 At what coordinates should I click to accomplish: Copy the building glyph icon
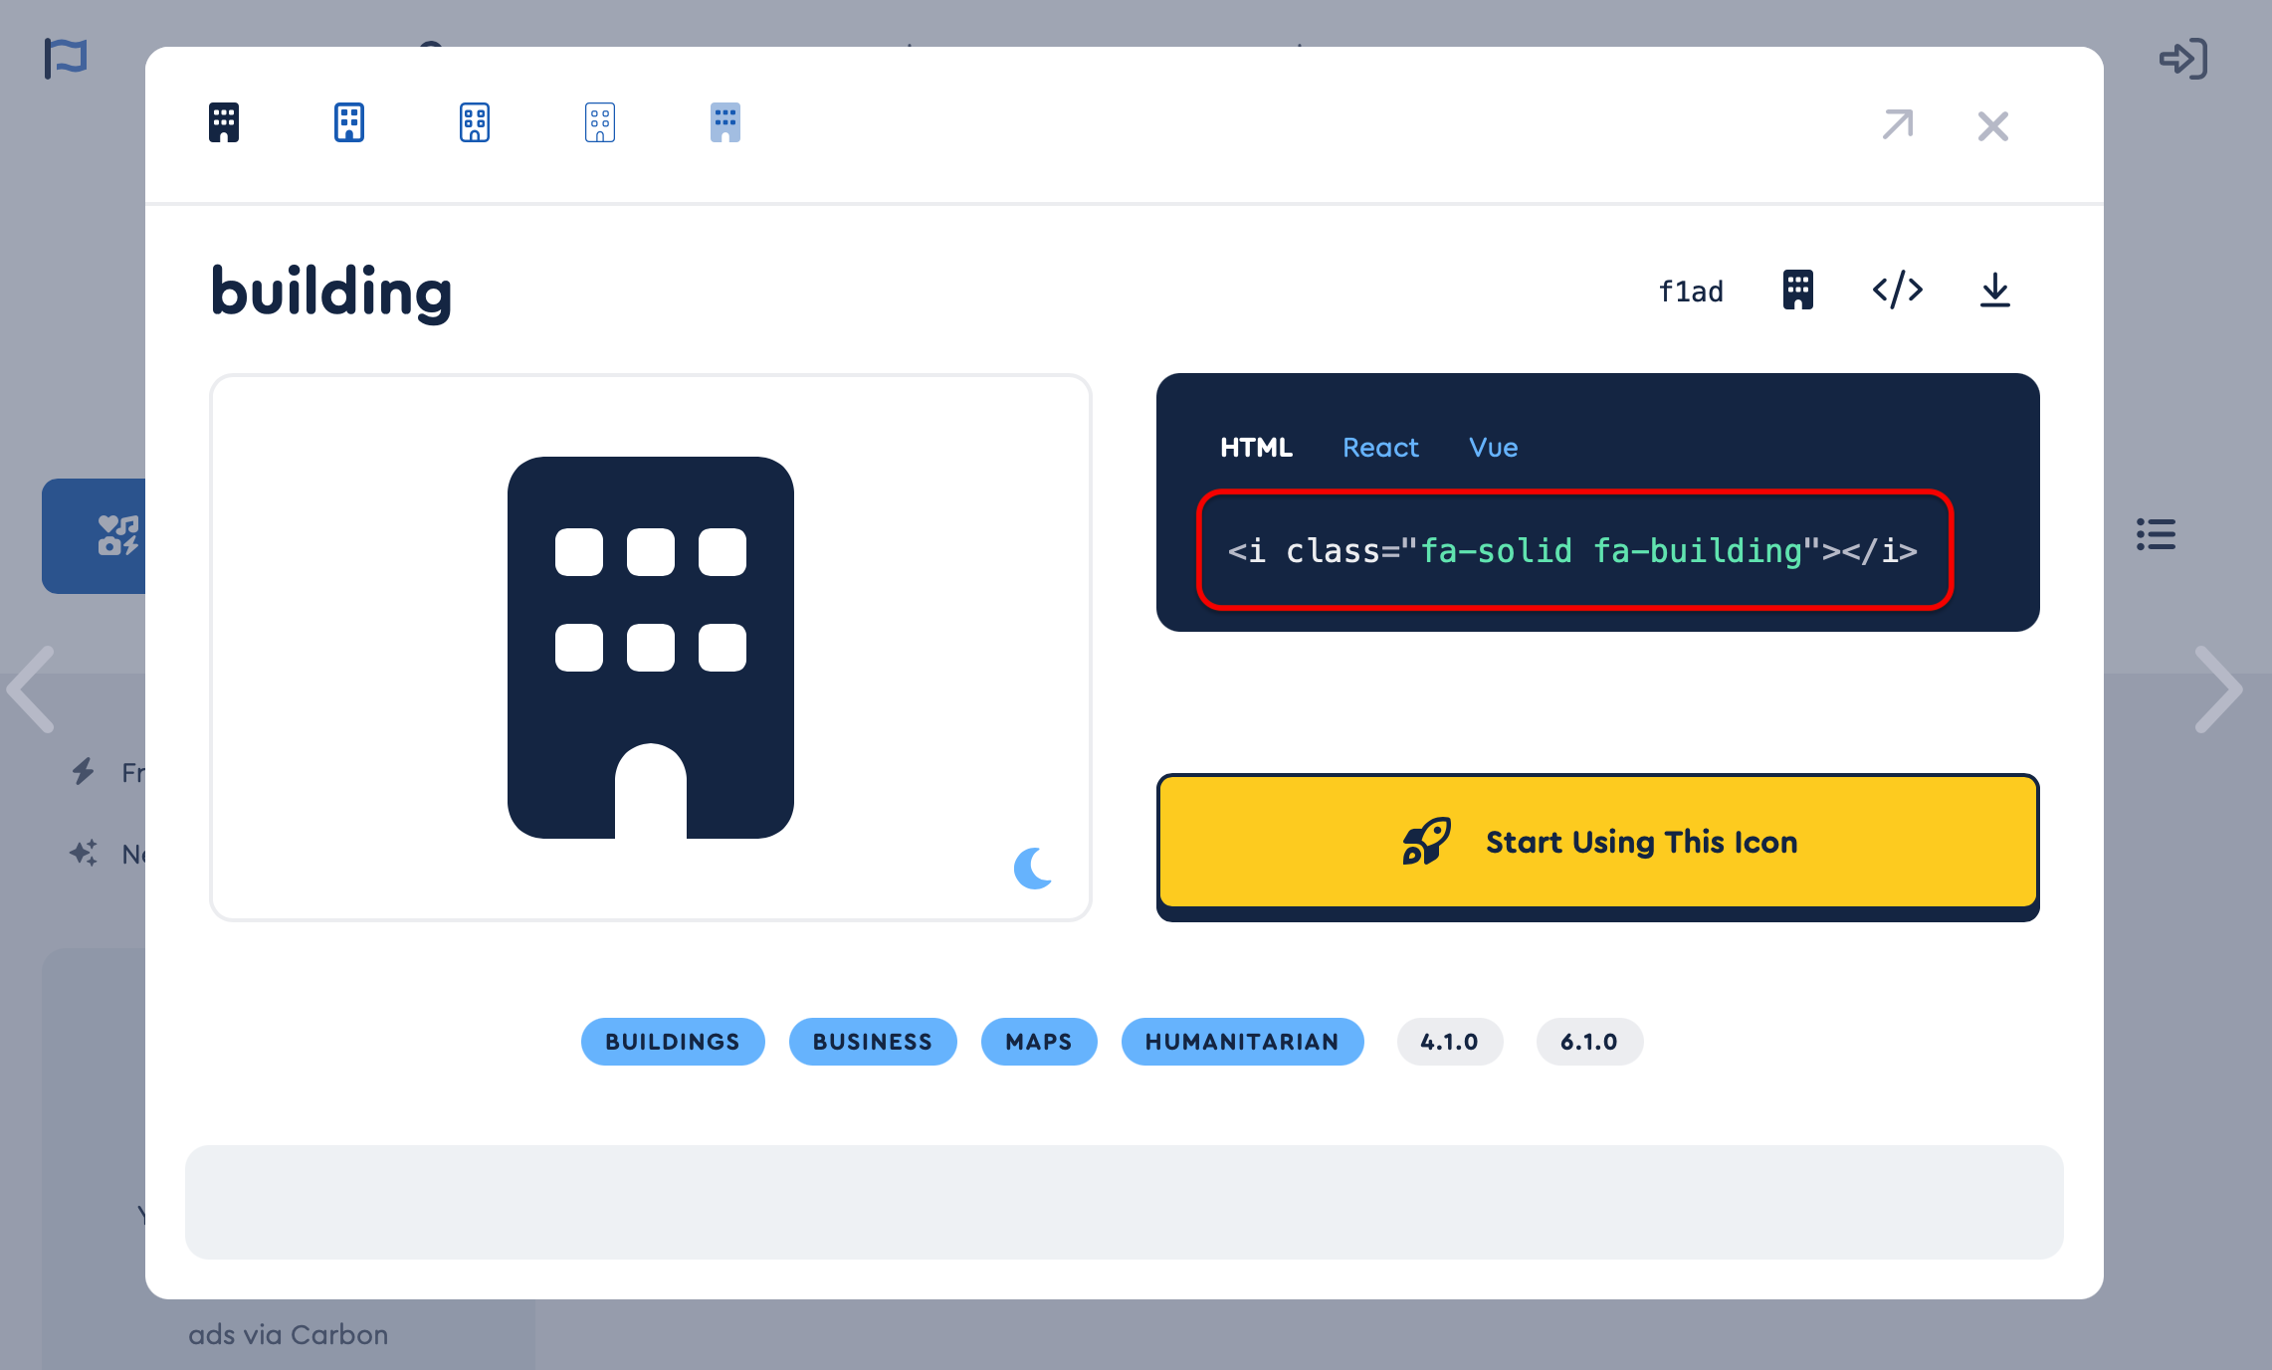click(x=1797, y=291)
